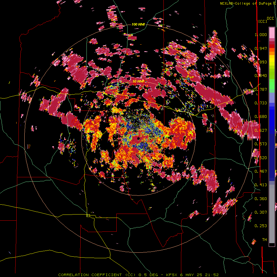Click the 100 NMI range ring label

tap(138, 24)
